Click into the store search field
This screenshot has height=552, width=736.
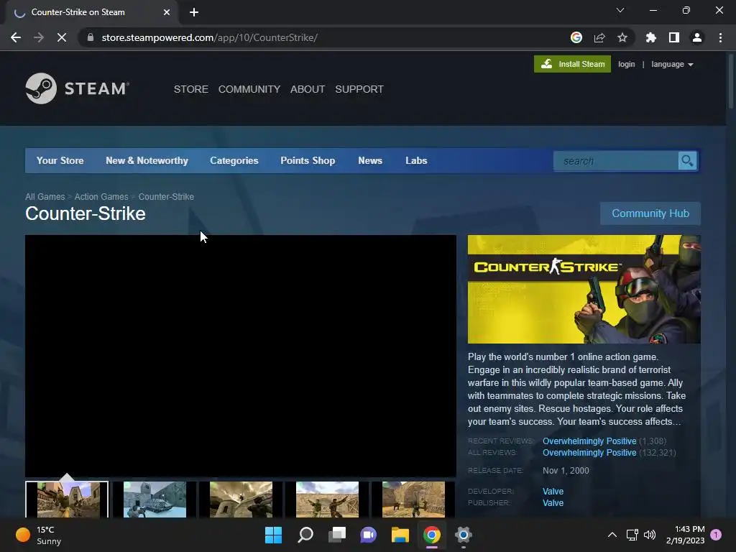pos(616,161)
